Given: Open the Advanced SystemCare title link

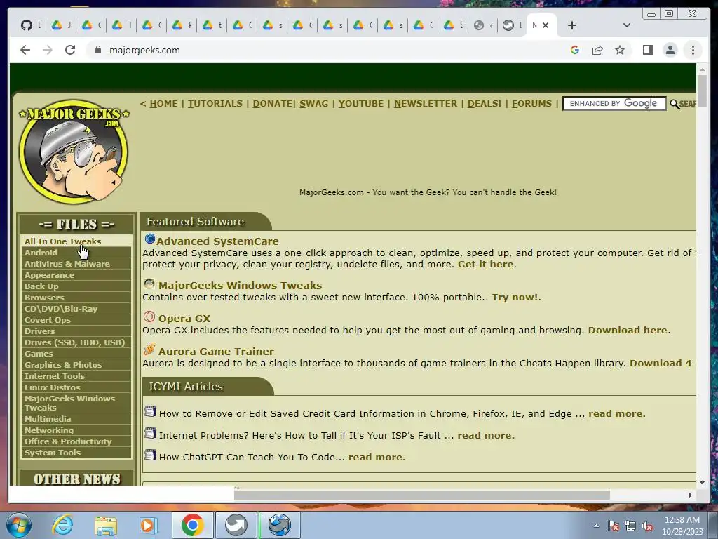Looking at the screenshot, I should pyautogui.click(x=217, y=241).
